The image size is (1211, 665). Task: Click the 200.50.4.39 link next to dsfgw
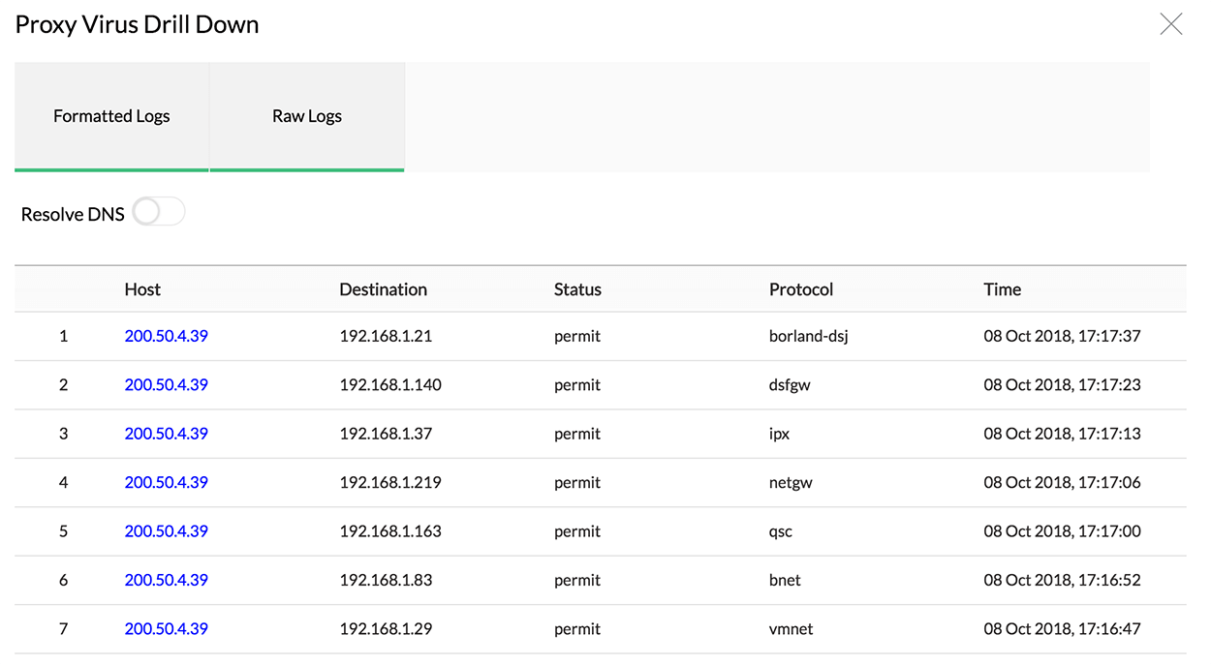coord(166,384)
